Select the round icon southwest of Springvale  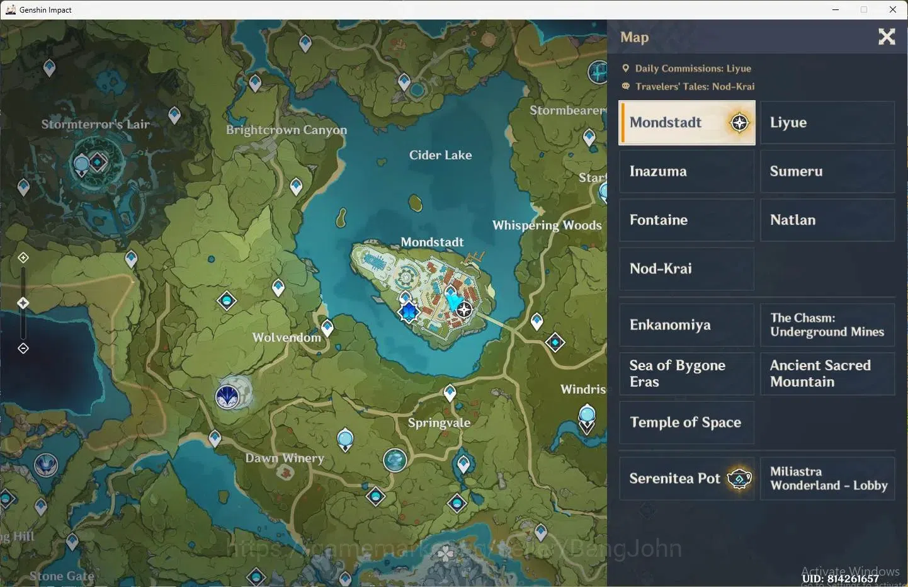(x=395, y=460)
